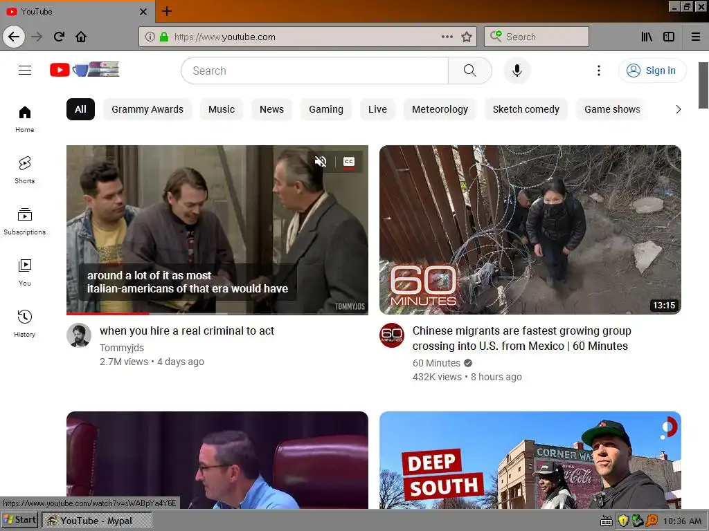The width and height of the screenshot is (709, 531).
Task: Click into the YouTube search field
Action: [x=315, y=71]
